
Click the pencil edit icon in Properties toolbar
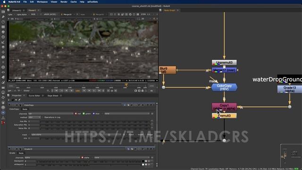click(x=19, y=100)
